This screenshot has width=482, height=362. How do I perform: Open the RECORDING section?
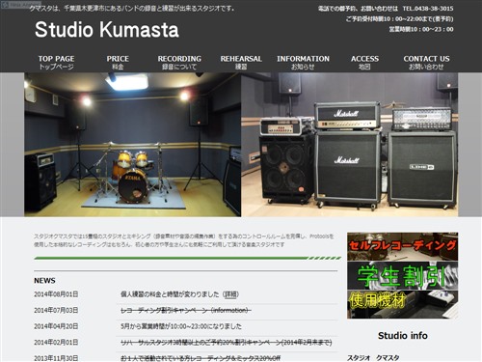coord(179,63)
